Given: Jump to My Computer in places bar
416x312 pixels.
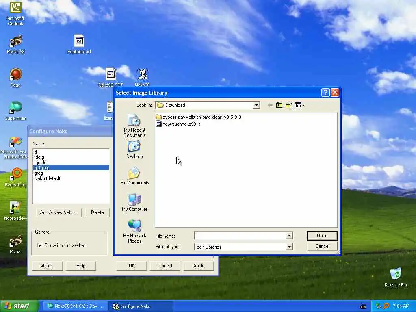Looking at the screenshot, I should pos(134,202).
